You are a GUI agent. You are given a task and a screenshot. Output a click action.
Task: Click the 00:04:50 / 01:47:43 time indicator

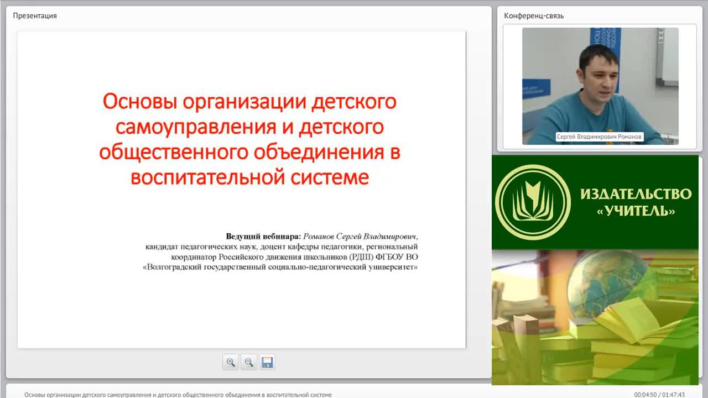[x=659, y=395]
